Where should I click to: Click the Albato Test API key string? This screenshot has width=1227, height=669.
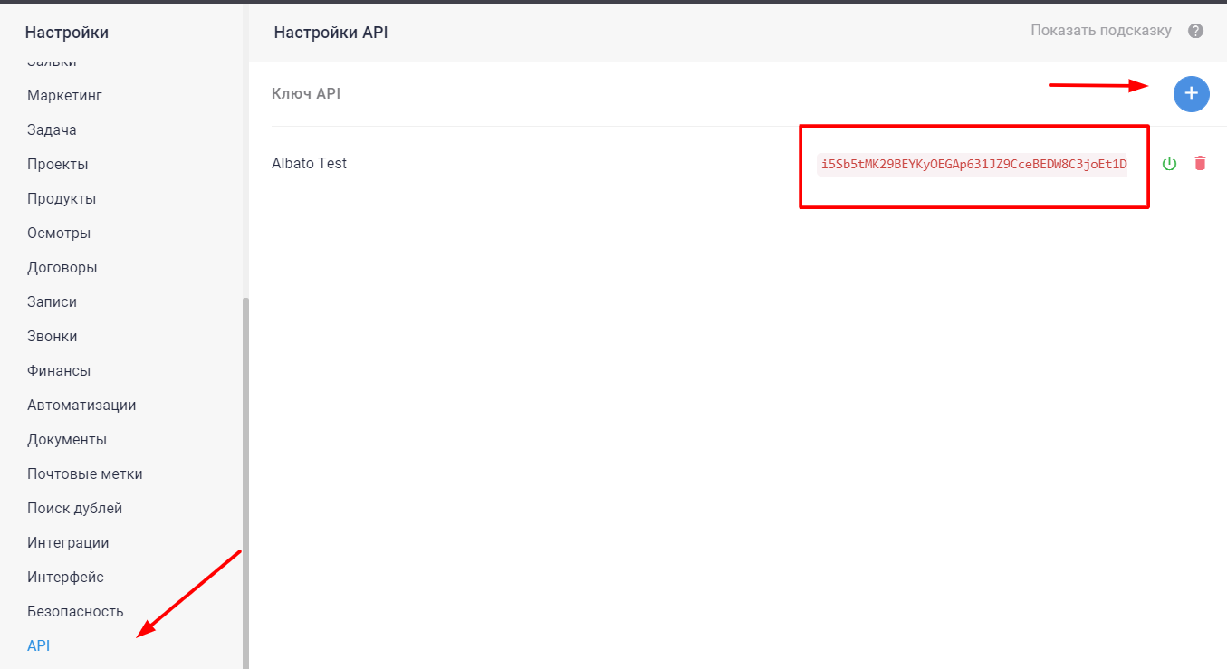tap(973, 164)
